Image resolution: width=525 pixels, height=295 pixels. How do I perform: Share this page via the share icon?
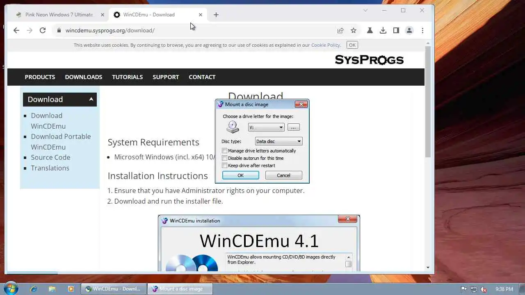pos(340,30)
